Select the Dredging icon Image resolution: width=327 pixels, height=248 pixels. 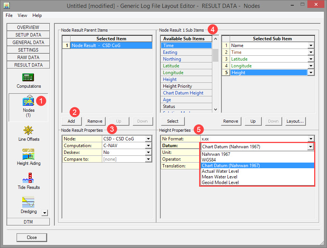(x=29, y=202)
